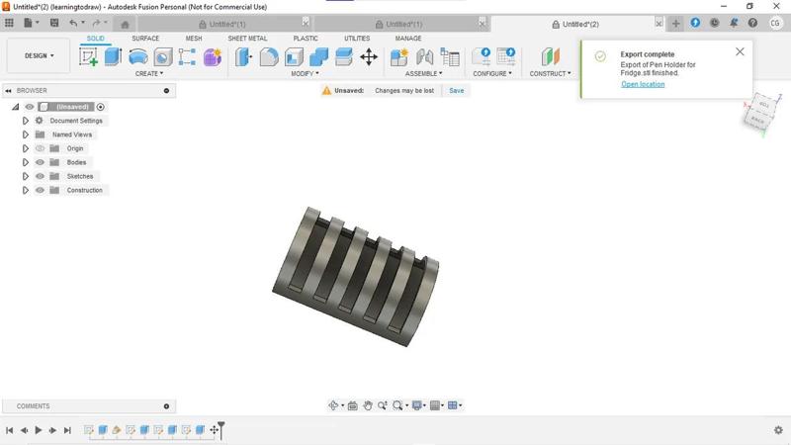The height and width of the screenshot is (445, 791).
Task: Activate the Unsaved component radio button
Action: pos(101,107)
